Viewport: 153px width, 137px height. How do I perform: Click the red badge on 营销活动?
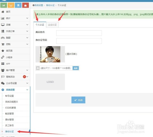(25, 77)
